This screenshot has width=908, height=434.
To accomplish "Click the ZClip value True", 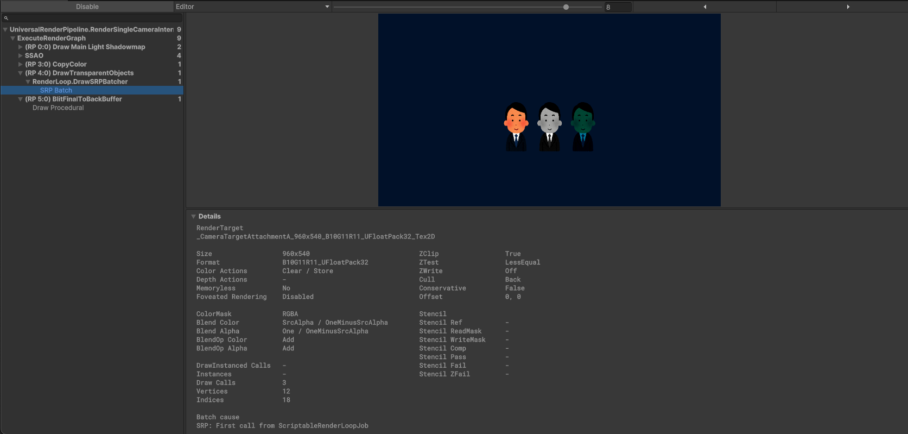I will [x=513, y=254].
